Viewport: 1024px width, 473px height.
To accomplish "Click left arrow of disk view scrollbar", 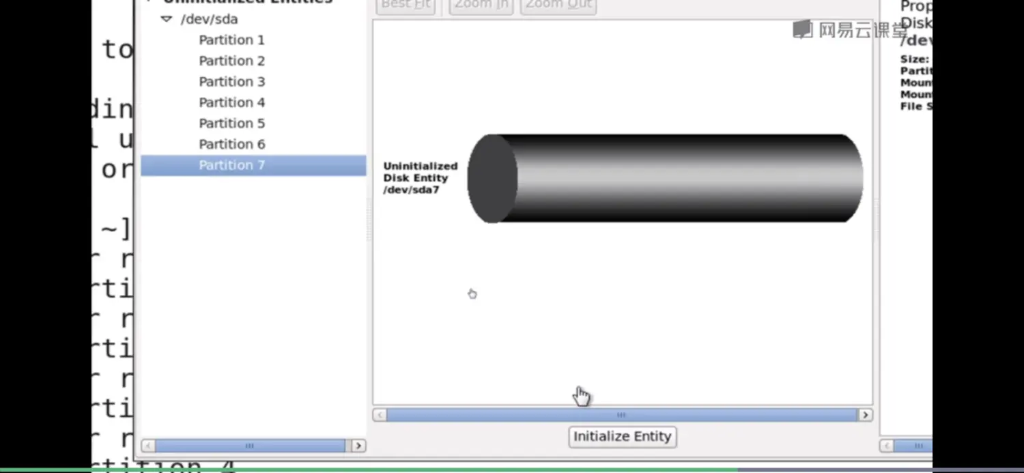I will [380, 415].
